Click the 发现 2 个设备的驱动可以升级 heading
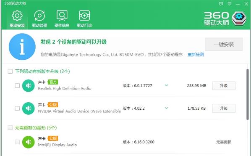 73,42
